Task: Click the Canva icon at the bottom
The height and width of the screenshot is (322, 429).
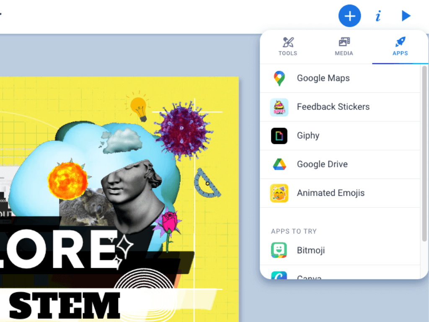Action: tap(279, 277)
